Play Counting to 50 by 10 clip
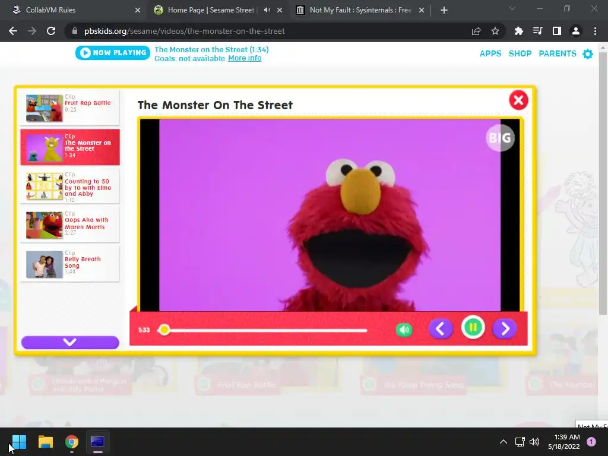 70,186
